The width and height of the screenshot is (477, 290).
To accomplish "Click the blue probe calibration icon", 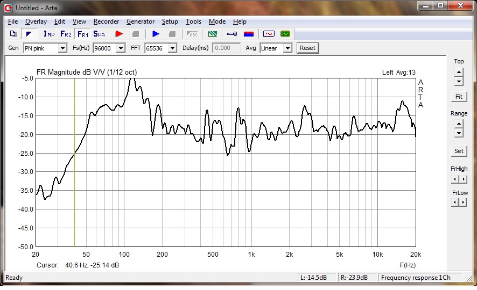I will click(x=232, y=34).
